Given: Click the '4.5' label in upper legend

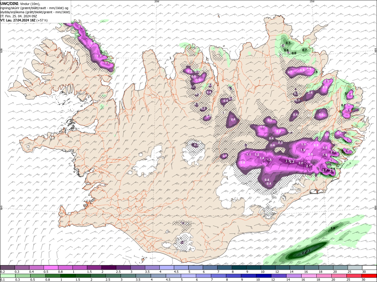Looking at the screenshot, I should coord(176,272).
